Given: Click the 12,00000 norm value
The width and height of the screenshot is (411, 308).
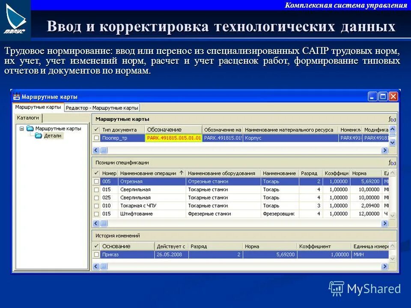Looking at the screenshot, I should (x=366, y=214).
